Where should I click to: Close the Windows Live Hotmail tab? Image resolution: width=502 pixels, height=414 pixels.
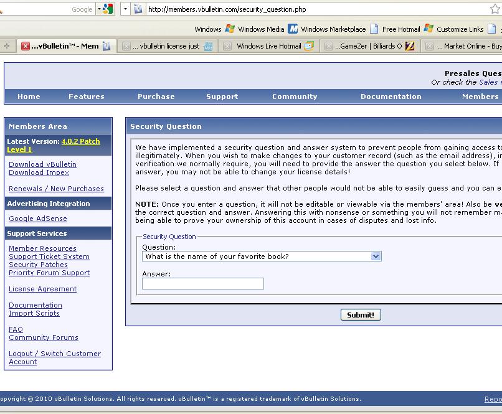pos(227,47)
